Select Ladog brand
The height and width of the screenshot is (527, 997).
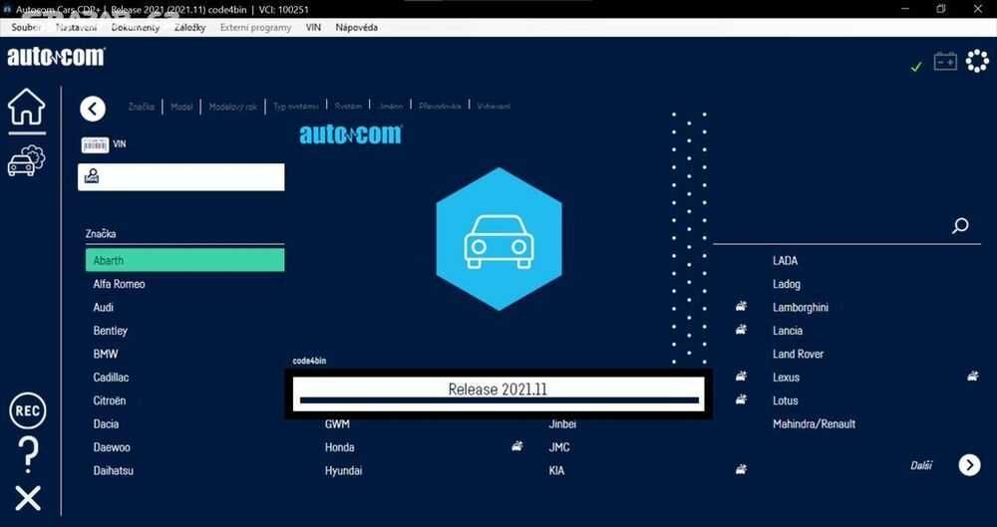[x=787, y=284]
